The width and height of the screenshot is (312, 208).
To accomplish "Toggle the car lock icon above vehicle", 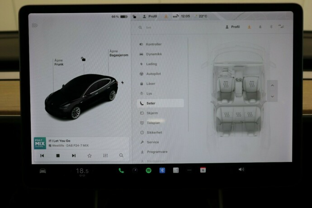I will [83, 59].
